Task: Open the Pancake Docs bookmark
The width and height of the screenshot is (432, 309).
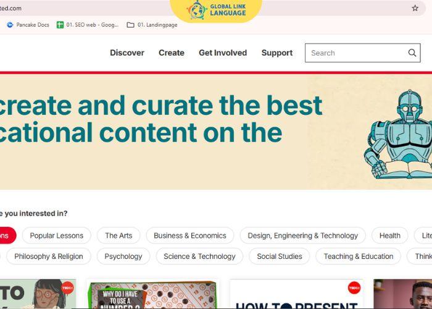Action: 28,25
